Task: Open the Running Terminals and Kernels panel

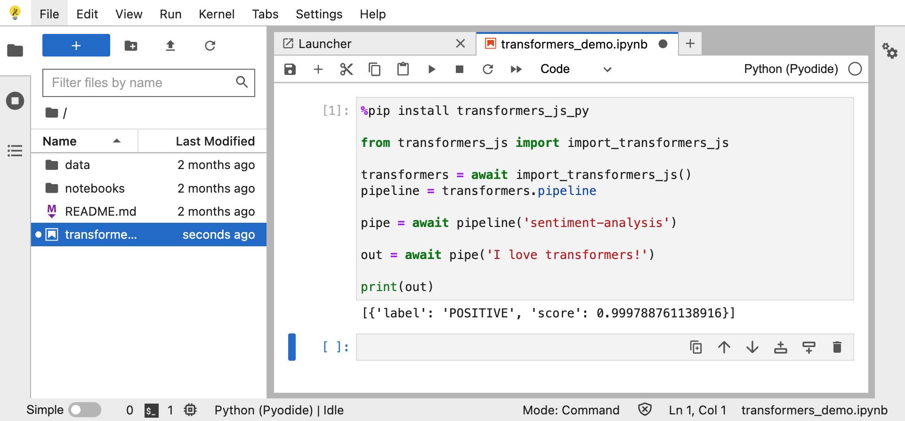Action: pyautogui.click(x=15, y=101)
